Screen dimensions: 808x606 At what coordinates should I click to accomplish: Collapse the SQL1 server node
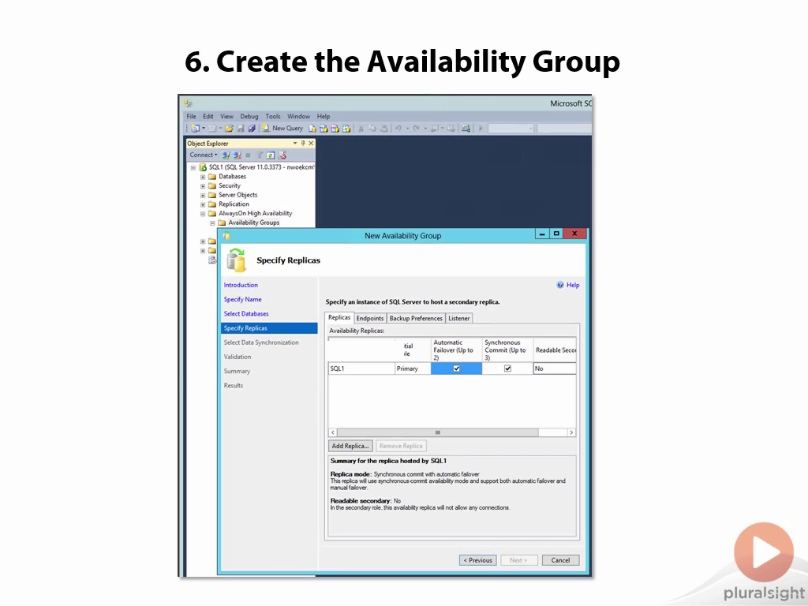coord(193,167)
